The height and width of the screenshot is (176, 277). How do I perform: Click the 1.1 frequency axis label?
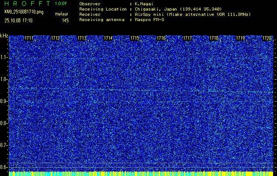(x=4, y=57)
